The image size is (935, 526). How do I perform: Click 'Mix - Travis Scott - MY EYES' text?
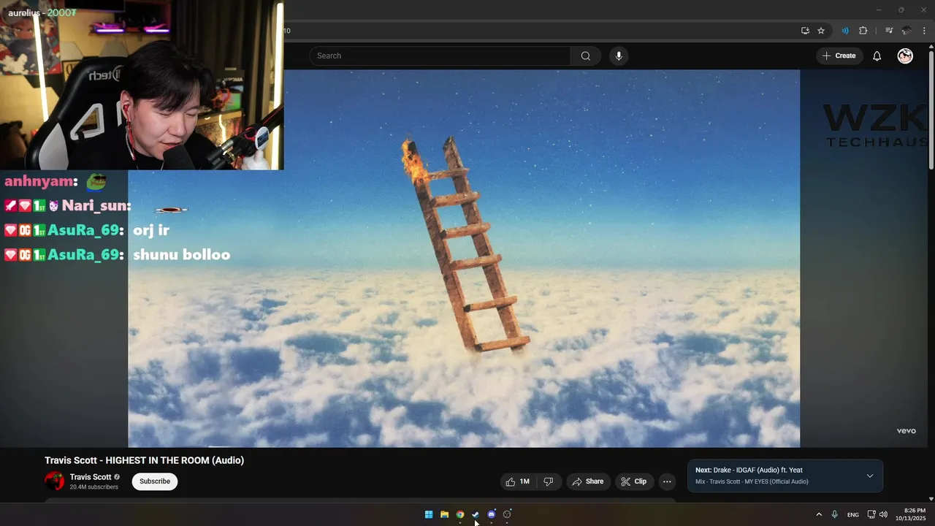(752, 482)
